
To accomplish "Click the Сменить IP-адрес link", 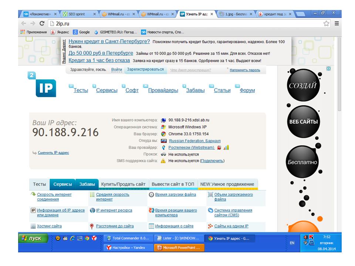I will point(53,153).
